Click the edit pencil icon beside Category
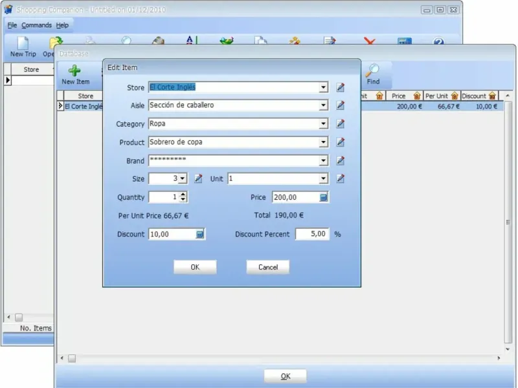The image size is (518, 388). point(341,124)
